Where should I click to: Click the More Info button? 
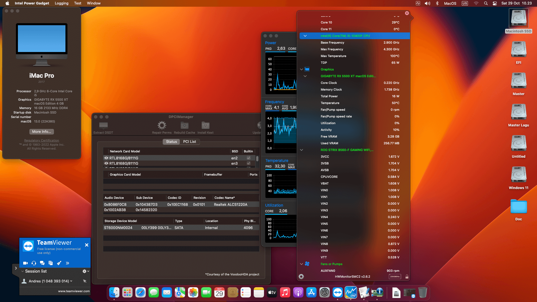41,131
